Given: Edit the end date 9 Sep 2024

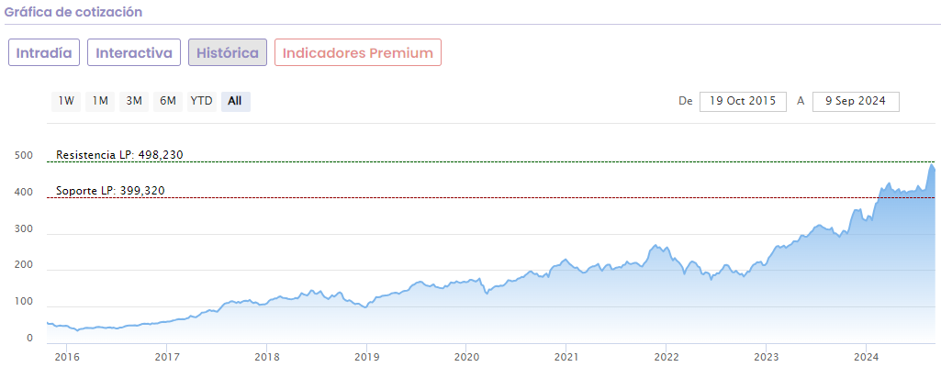Looking at the screenshot, I should click(x=855, y=101).
